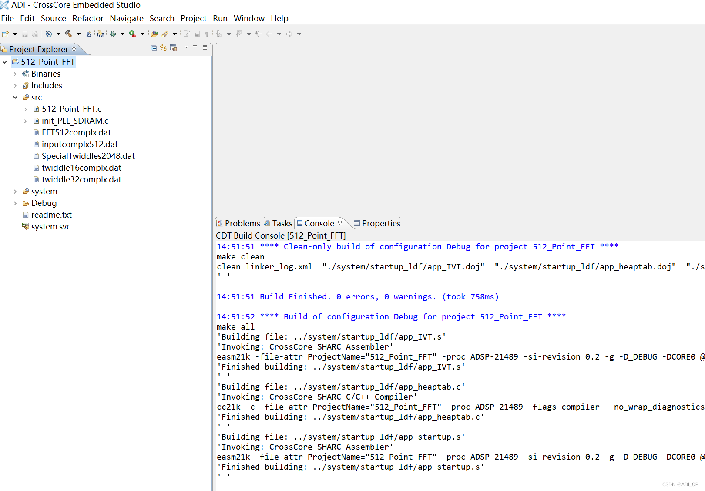Image resolution: width=705 pixels, height=491 pixels.
Task: Click the Next Annotation icon
Action: (219, 34)
